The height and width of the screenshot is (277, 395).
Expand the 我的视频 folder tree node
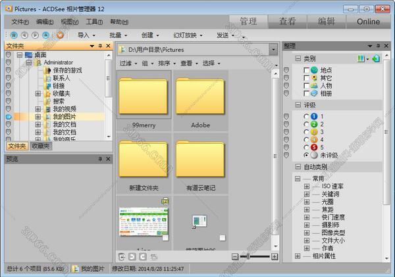tap(39, 109)
